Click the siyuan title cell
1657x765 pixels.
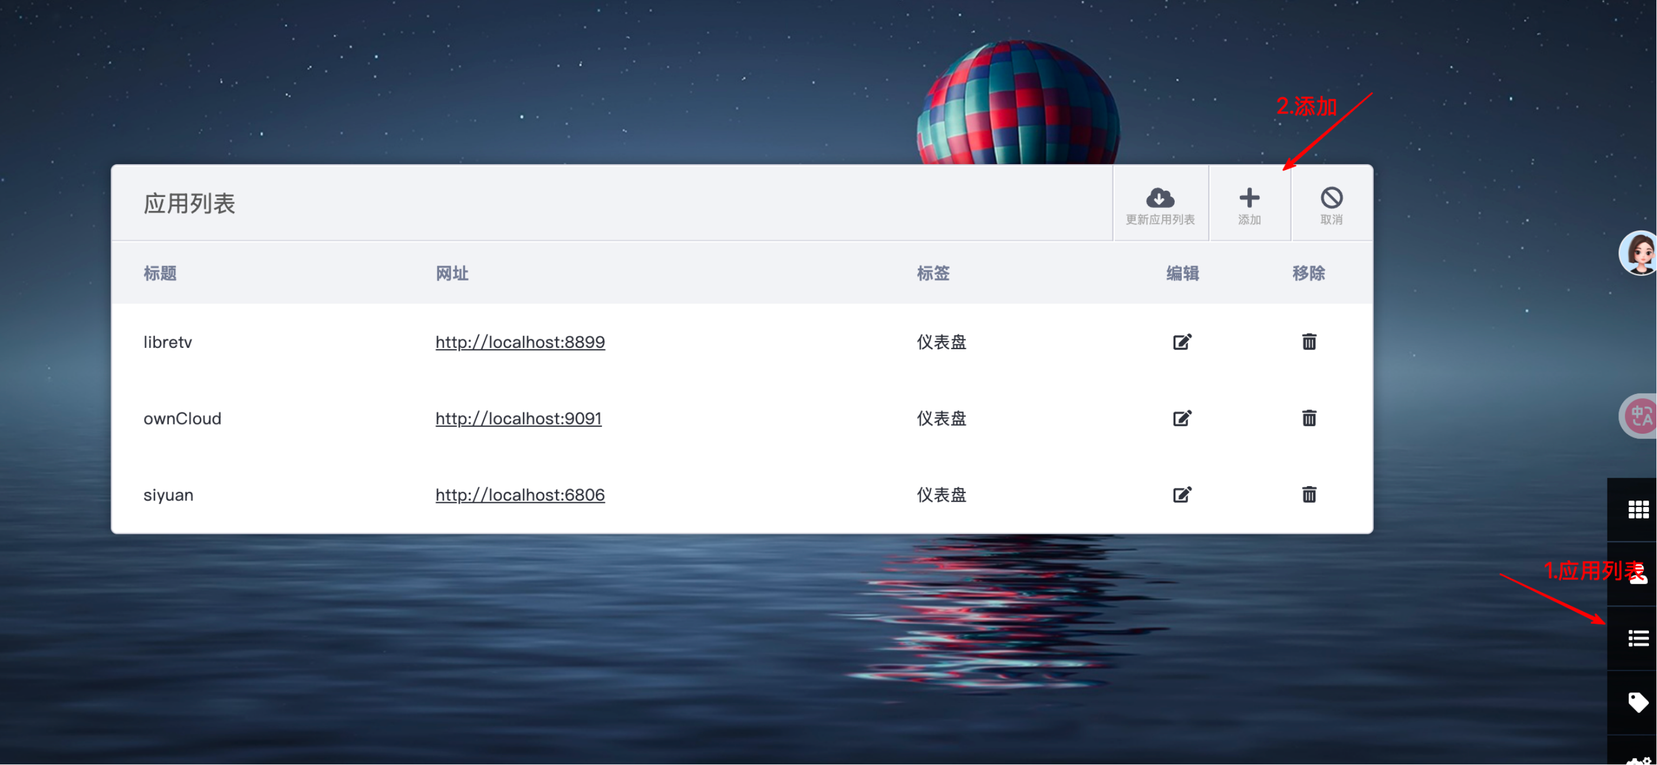coord(168,495)
